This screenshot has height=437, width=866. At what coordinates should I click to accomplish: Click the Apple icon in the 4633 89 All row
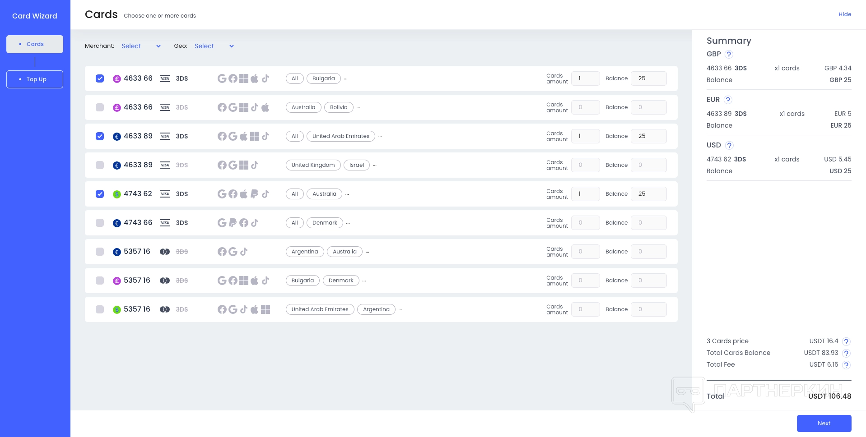[244, 136]
